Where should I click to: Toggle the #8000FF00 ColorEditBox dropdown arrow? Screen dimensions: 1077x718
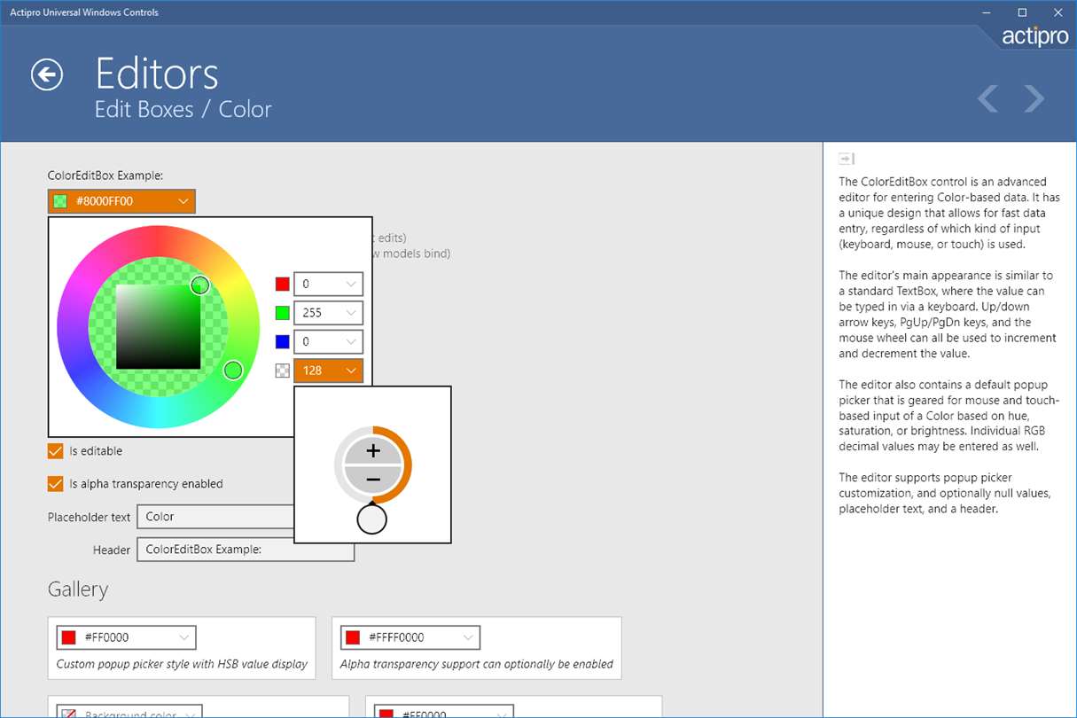coord(183,201)
